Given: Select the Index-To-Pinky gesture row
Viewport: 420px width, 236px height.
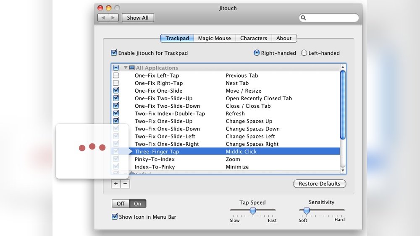Looking at the screenshot, I should click(x=226, y=167).
